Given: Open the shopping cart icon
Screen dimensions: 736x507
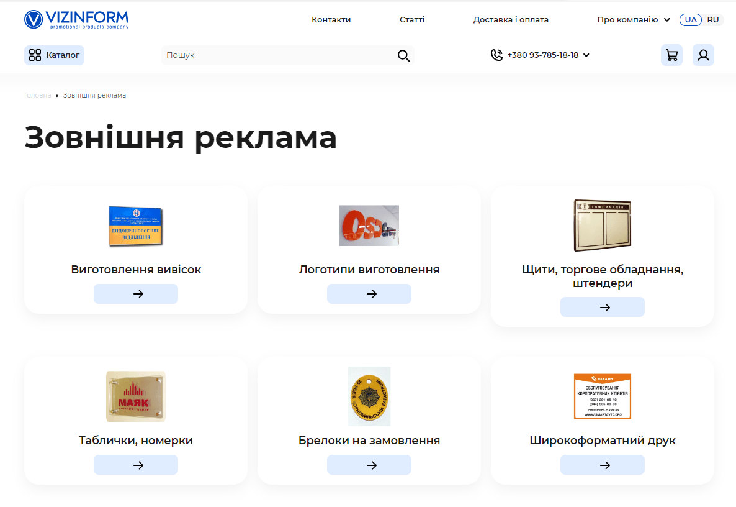Looking at the screenshot, I should tap(671, 55).
